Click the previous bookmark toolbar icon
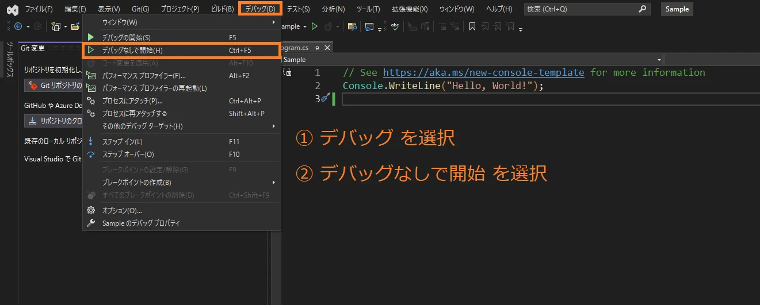Viewport: 760px width, 305px height. 485,26
